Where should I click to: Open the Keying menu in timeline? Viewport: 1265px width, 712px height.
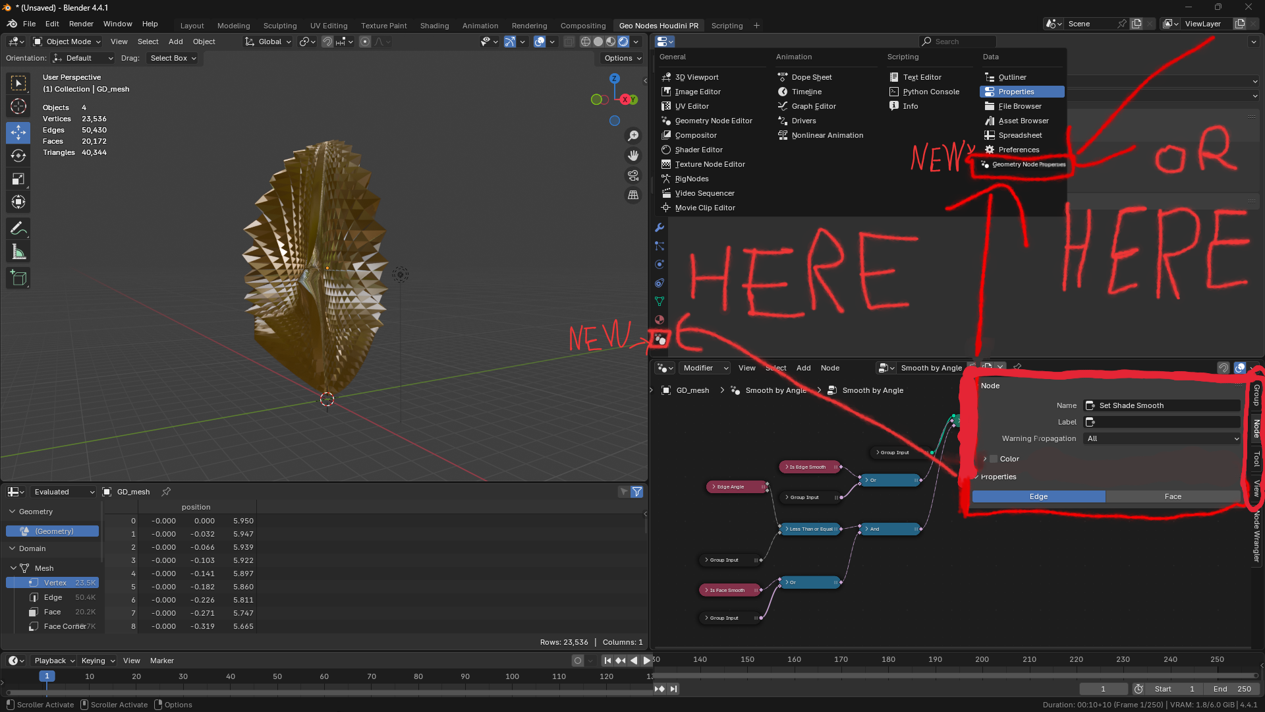tap(97, 661)
